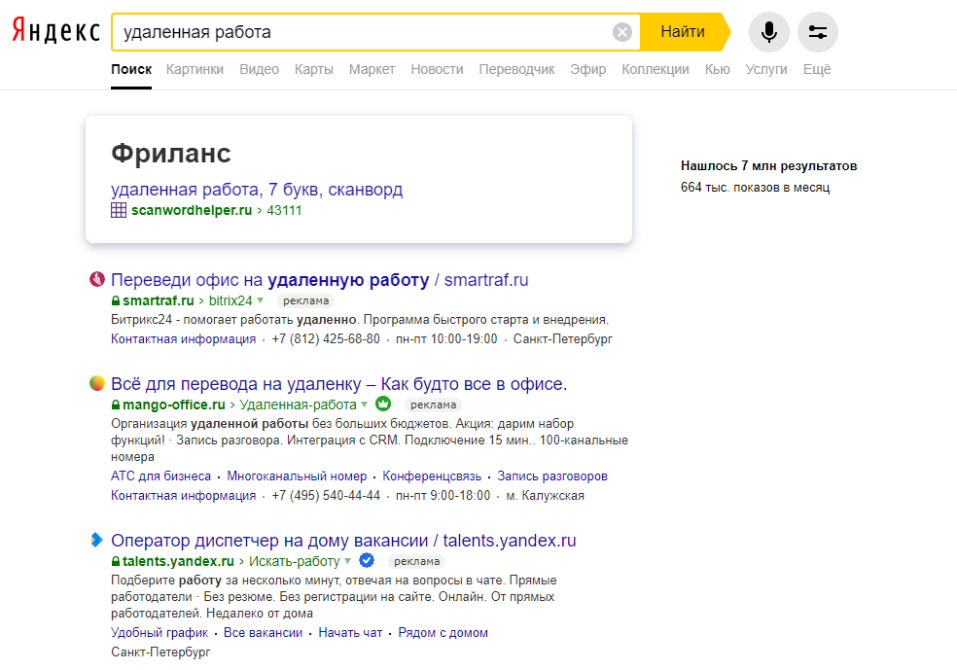
Task: Open the Услуги tab
Action: click(x=766, y=70)
